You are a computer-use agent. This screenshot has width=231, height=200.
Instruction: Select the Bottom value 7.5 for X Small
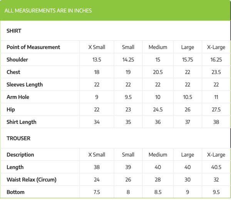click(97, 192)
